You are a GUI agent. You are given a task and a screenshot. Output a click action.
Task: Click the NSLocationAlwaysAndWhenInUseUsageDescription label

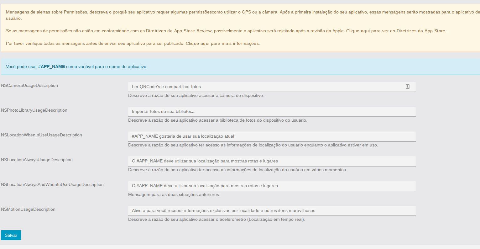pyautogui.click(x=52, y=184)
